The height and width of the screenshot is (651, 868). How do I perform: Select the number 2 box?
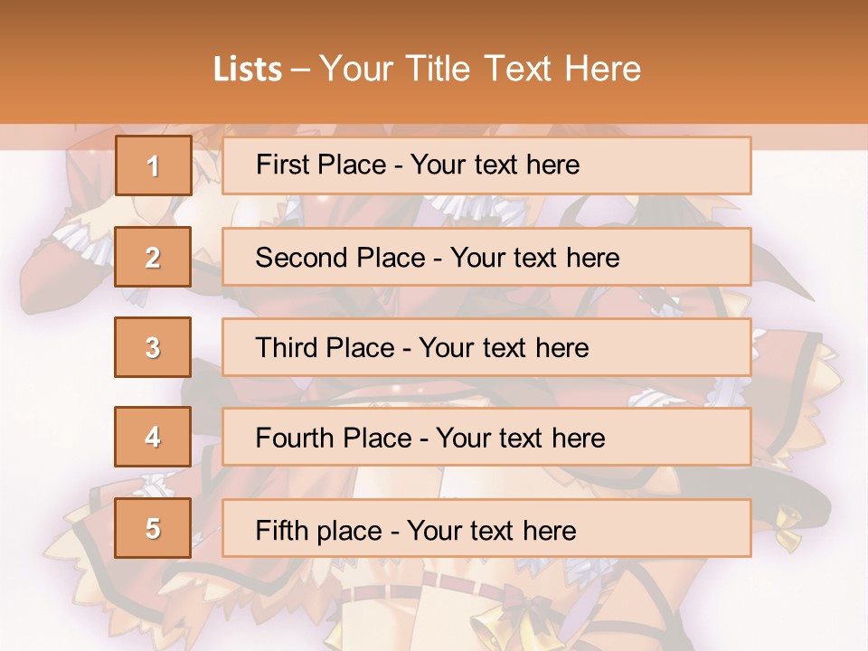click(153, 257)
